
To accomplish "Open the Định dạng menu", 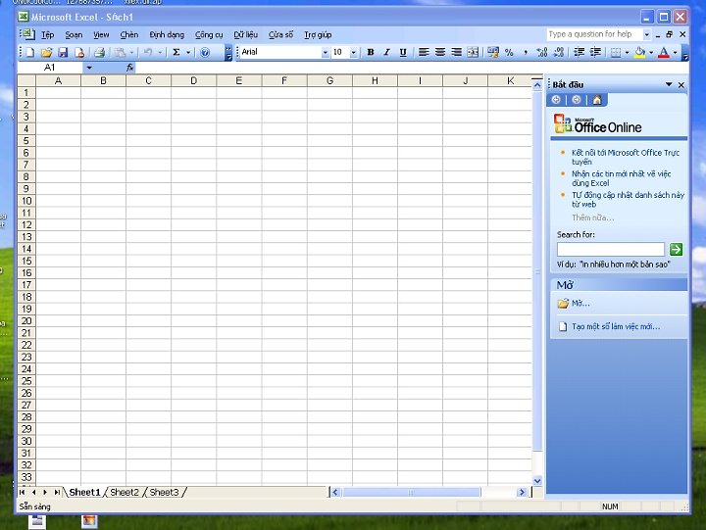I will (167, 34).
